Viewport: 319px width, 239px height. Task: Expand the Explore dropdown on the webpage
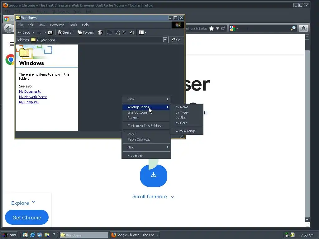pos(23,203)
